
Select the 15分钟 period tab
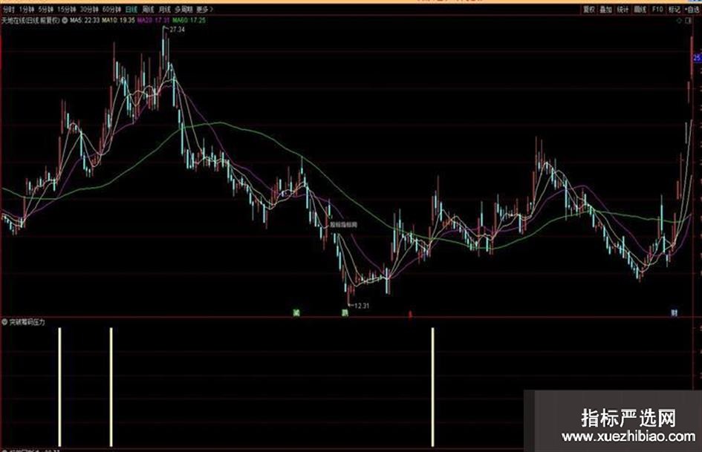(67, 10)
